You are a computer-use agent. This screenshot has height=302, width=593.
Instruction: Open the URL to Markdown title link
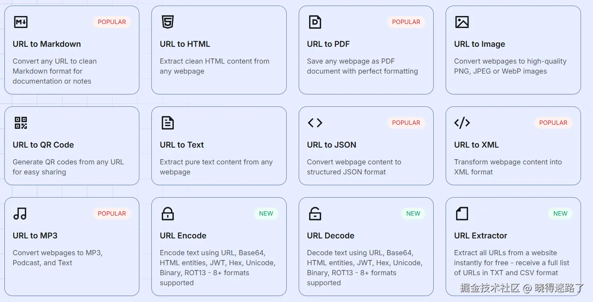click(47, 44)
